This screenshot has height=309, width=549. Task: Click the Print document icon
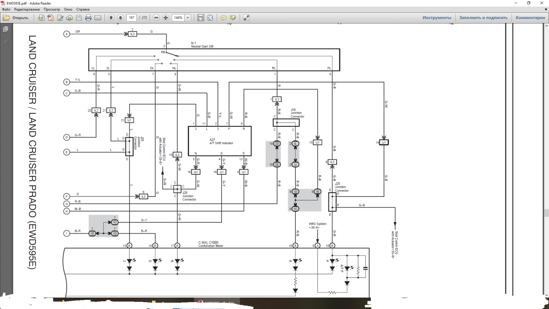pos(88,18)
